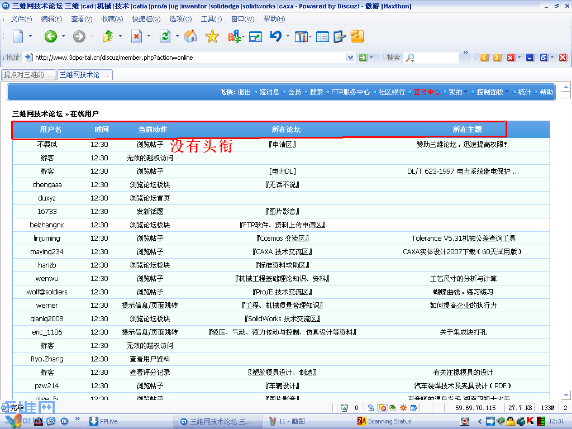
Task: Open the Home page icon
Action: coord(190,36)
